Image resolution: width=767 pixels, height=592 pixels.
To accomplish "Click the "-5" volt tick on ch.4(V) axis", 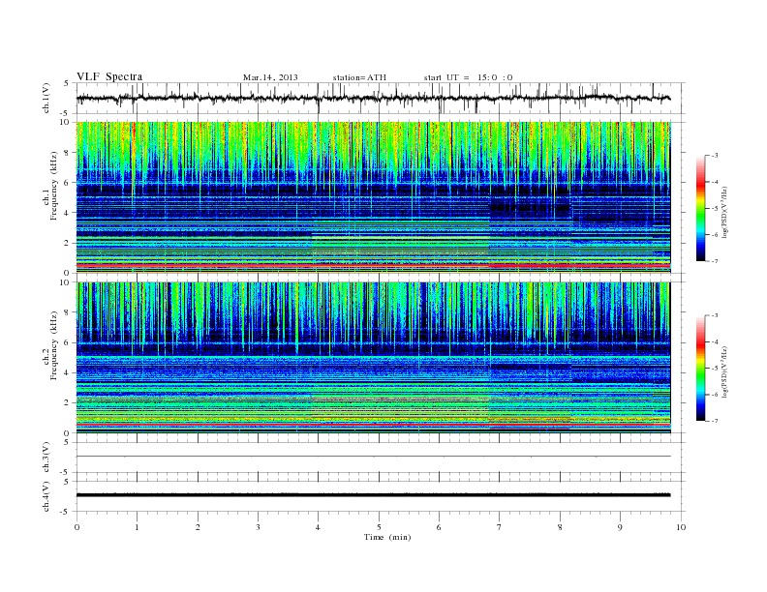I will (x=66, y=512).
